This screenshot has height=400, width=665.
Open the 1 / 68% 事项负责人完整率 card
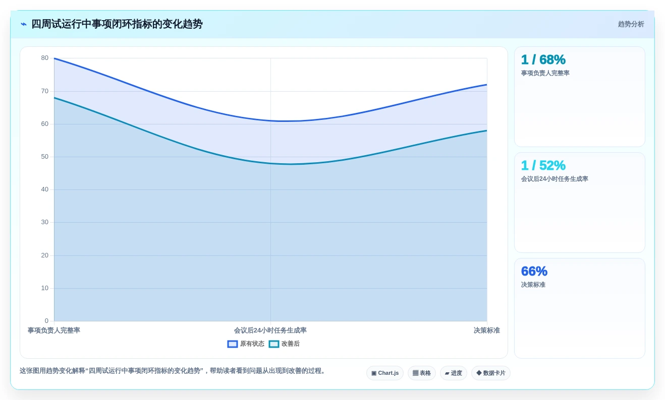[580, 97]
